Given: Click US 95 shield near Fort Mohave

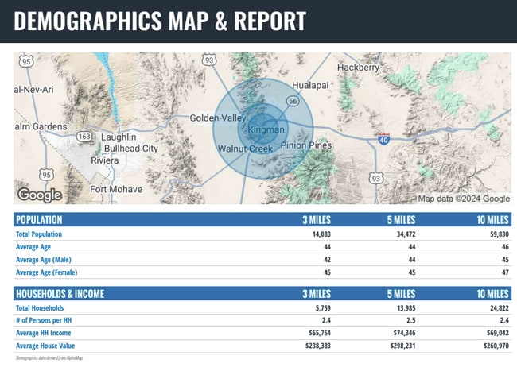Looking at the screenshot, I should click(47, 174).
